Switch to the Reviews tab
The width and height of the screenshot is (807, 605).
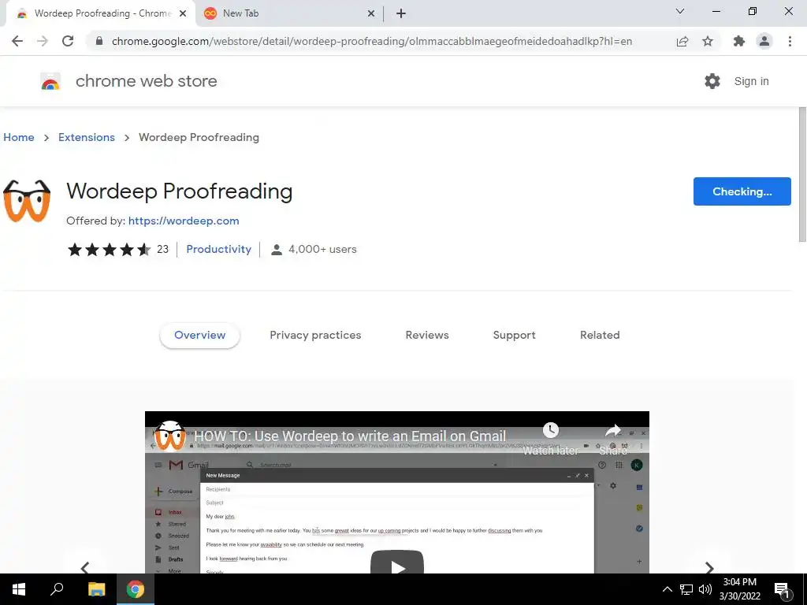pos(427,335)
